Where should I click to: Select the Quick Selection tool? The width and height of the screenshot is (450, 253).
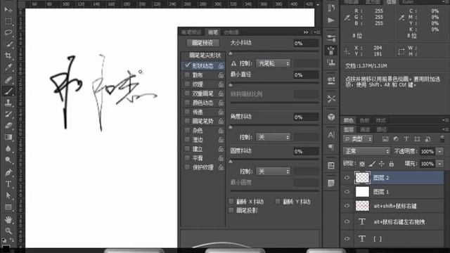coord(8,44)
